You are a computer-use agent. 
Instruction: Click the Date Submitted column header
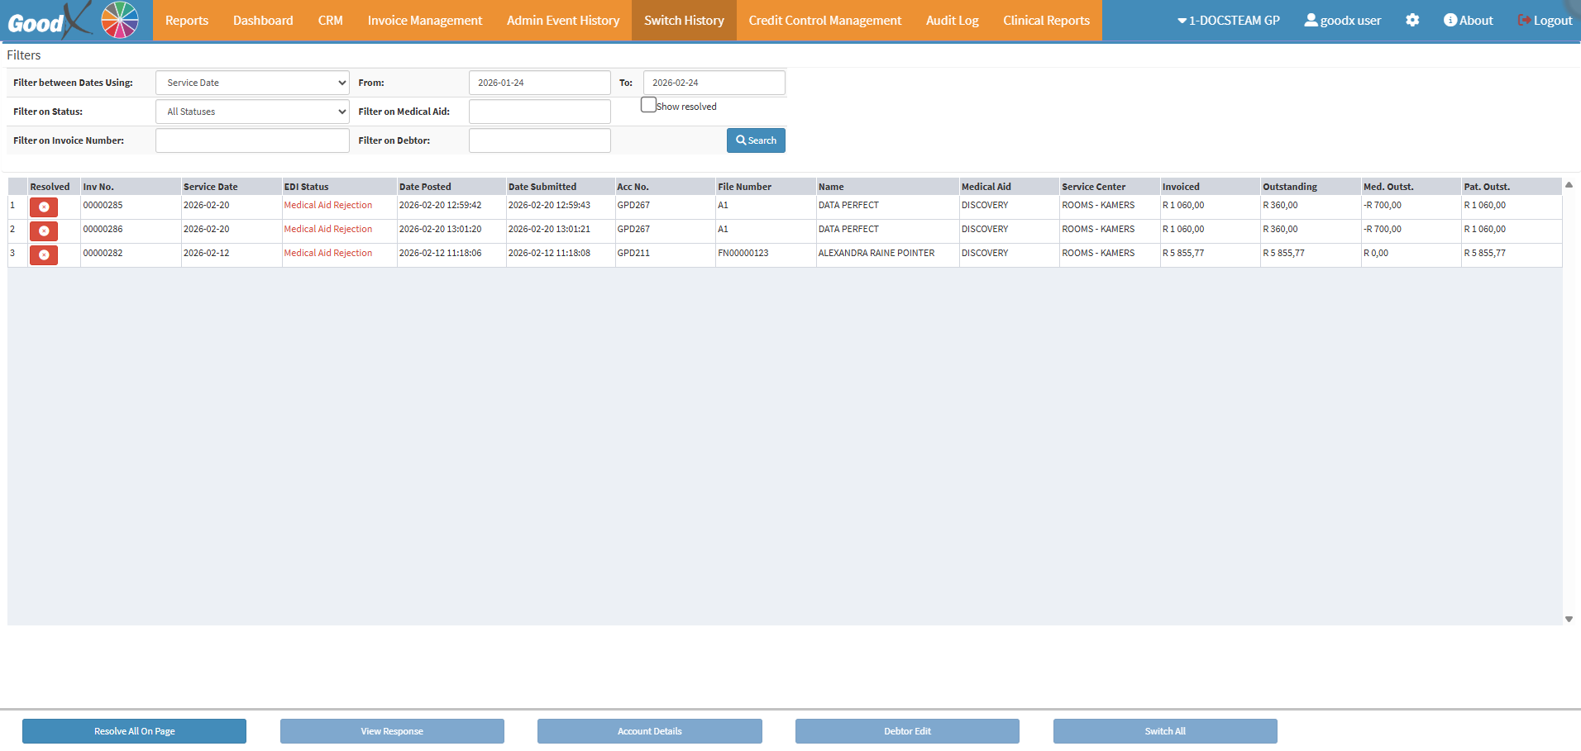561,187
